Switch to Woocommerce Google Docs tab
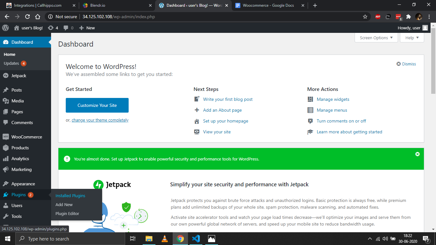Image resolution: width=436 pixels, height=245 pixels. [x=270, y=5]
